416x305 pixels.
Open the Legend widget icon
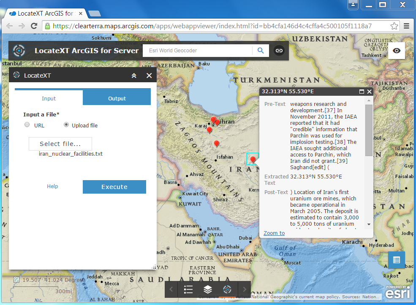pyautogui.click(x=188, y=289)
